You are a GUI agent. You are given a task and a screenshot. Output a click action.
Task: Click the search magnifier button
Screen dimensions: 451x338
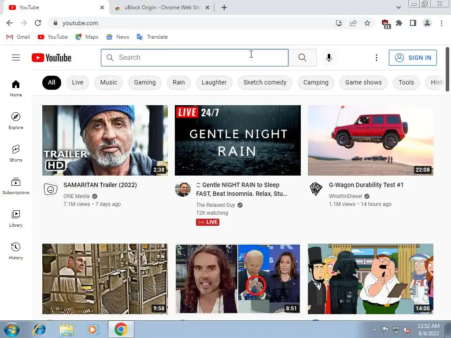[302, 58]
